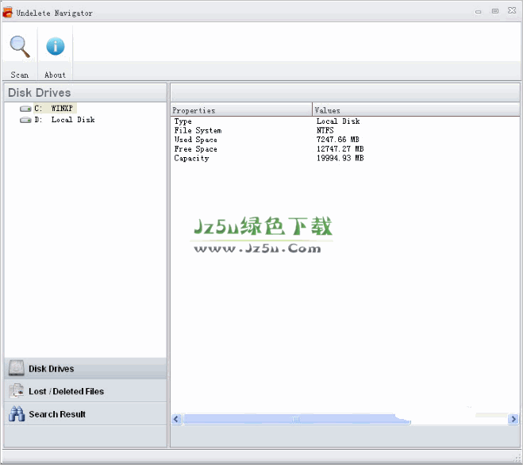Click the horizontal scrollbar right arrow
523x465 pixels.
coord(514,418)
